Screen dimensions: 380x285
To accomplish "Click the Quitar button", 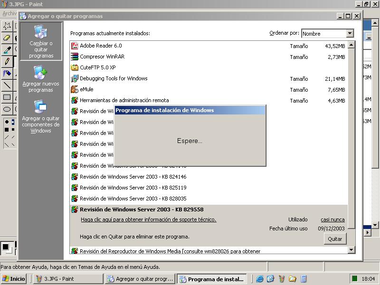I will coord(335,239).
